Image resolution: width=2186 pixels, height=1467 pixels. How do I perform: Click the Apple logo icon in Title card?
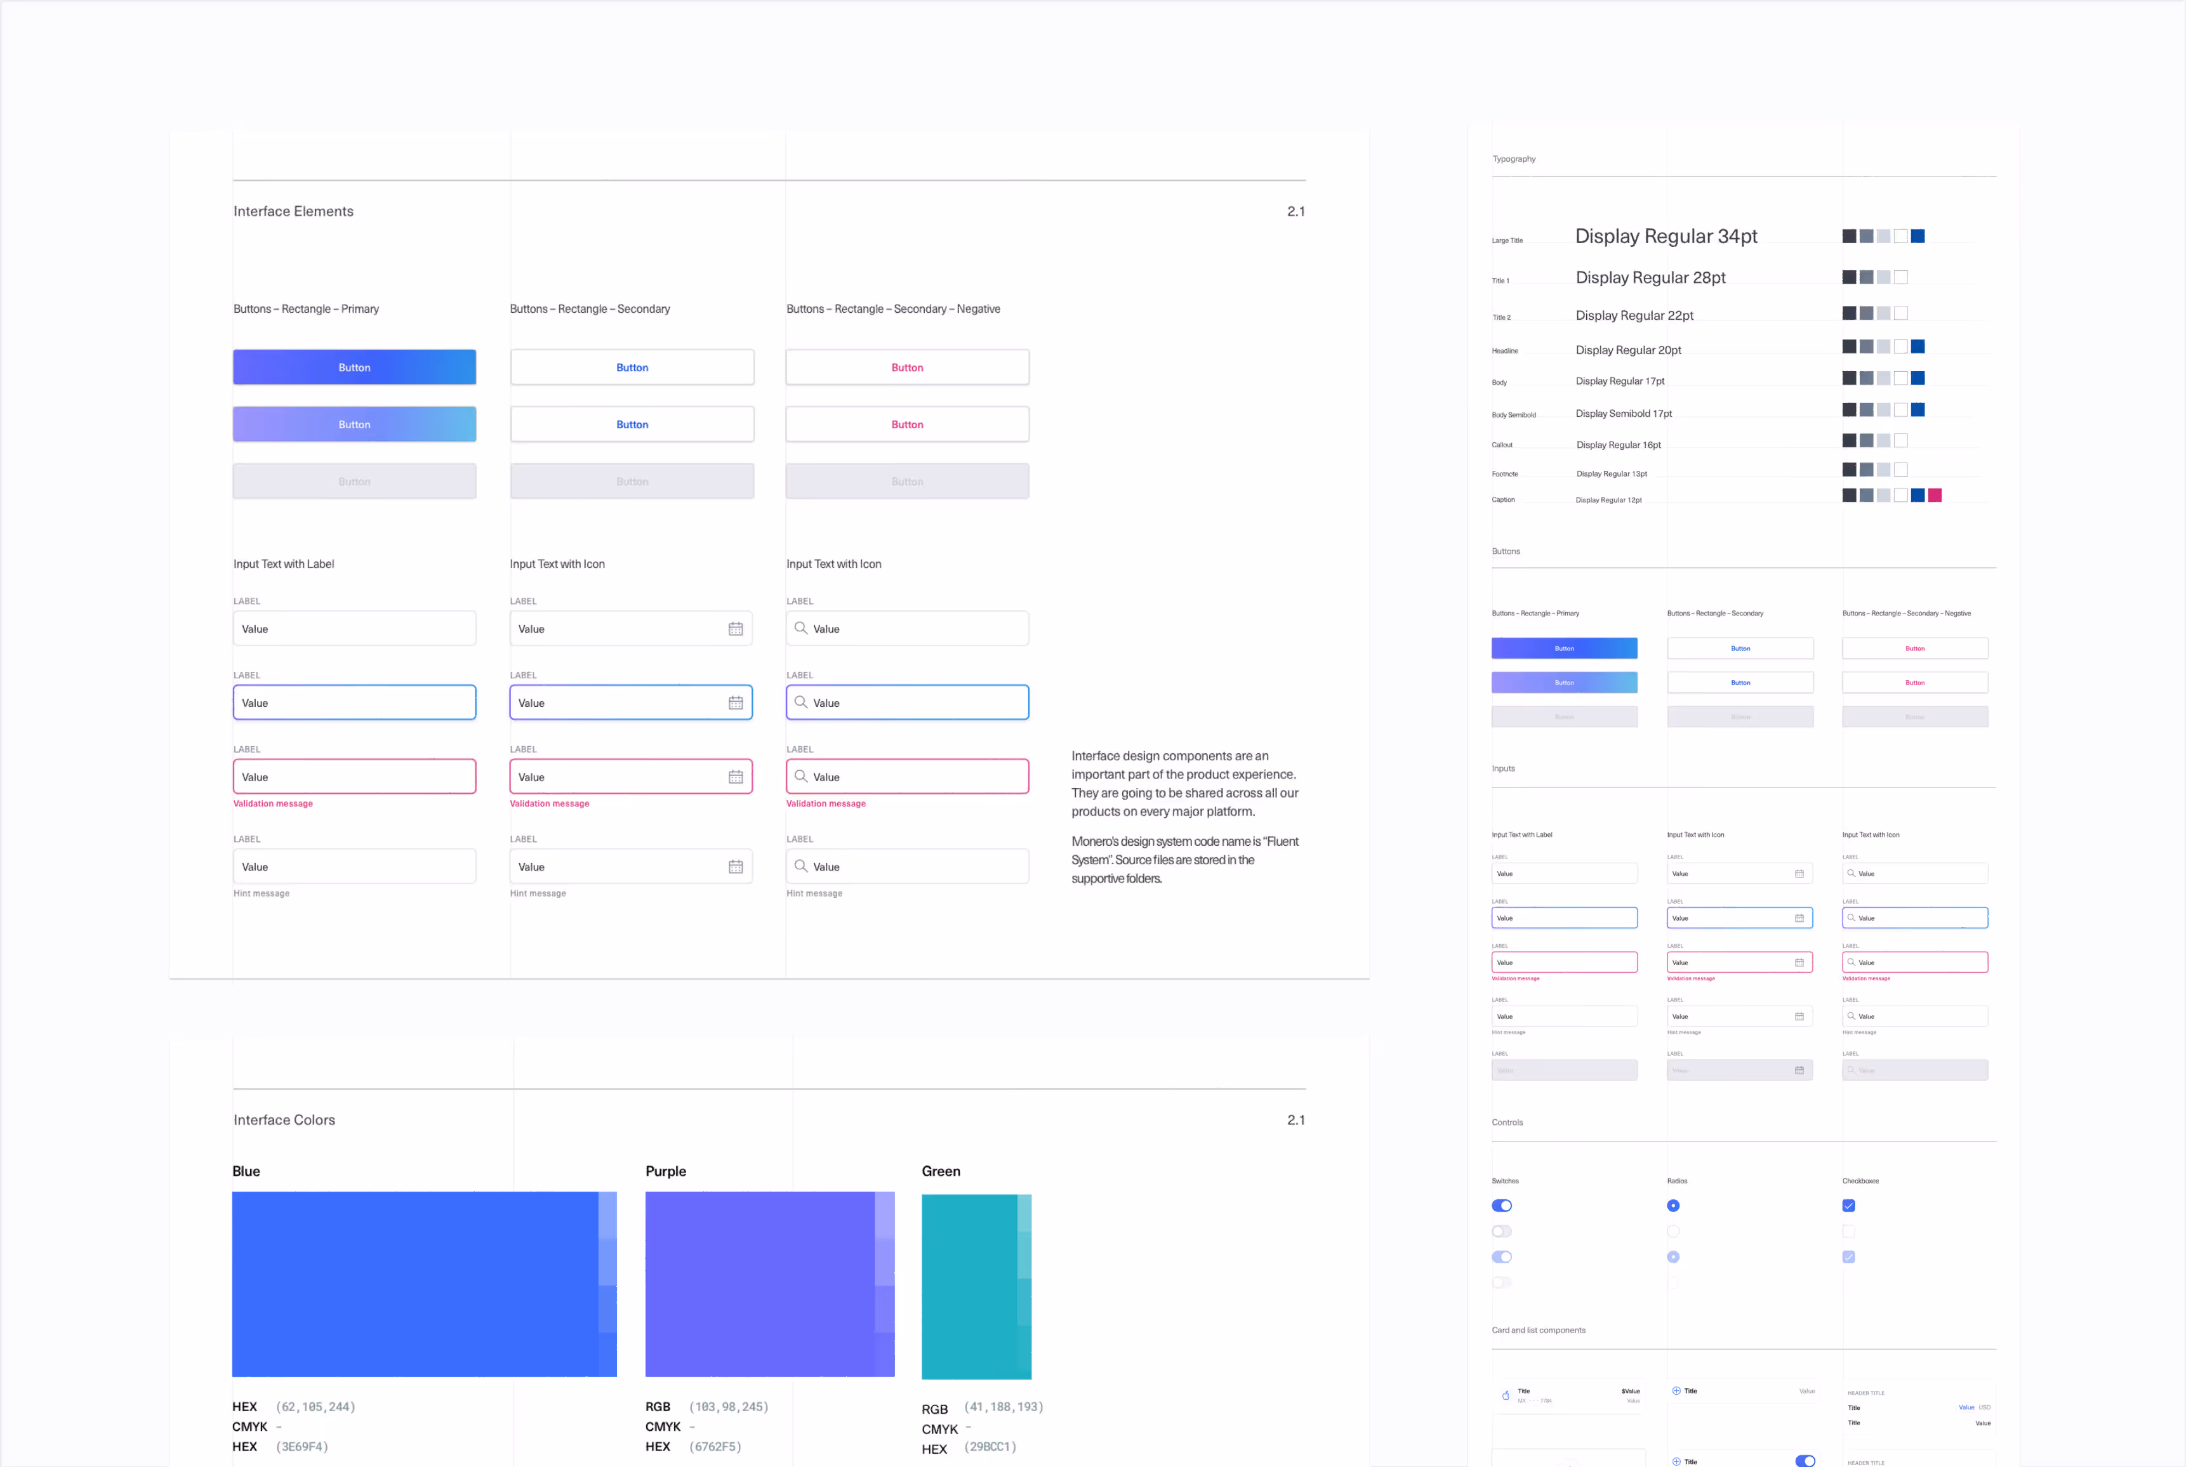1505,1395
